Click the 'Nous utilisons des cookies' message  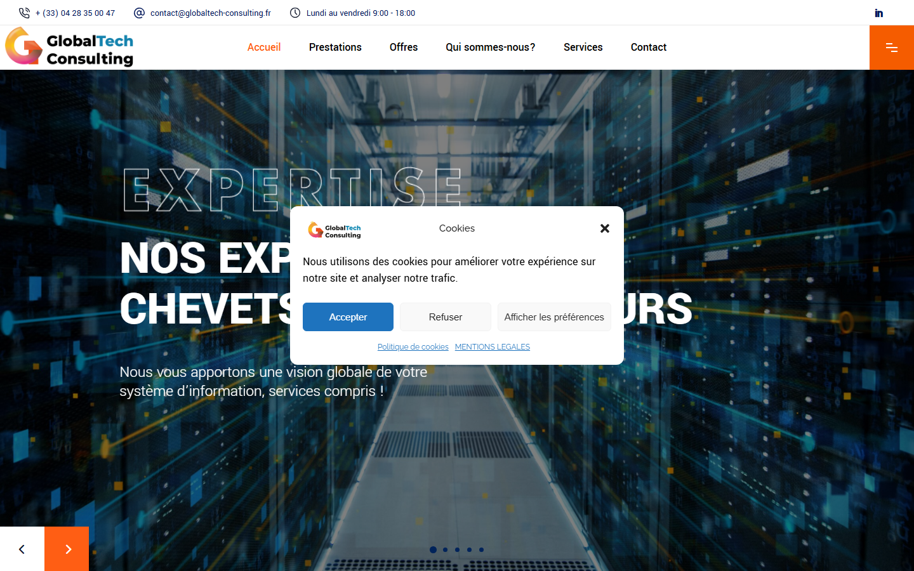449,270
